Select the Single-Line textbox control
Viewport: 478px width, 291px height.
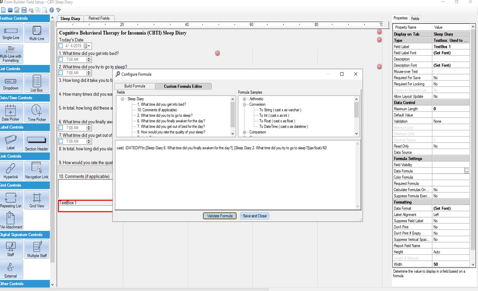pos(11,33)
